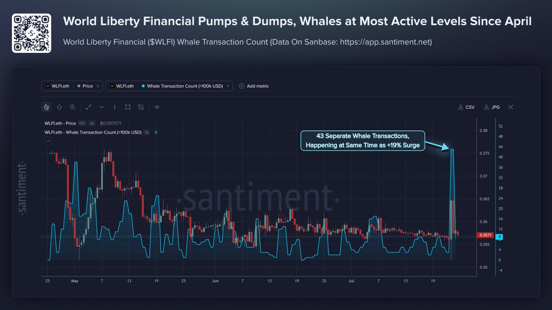Click the Price metric chip
The width and height of the screenshot is (552, 310).
point(87,86)
